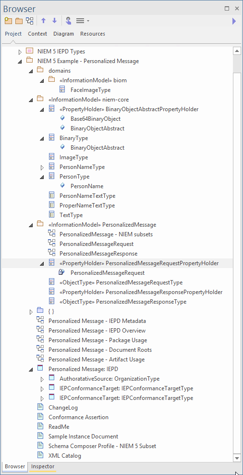Screen dimensions: 243x475
Task: Collapse the BinaryType class node
Action: click(42, 139)
